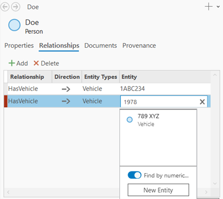Clear the entity search field with X
223x199 pixels.
tap(202, 102)
